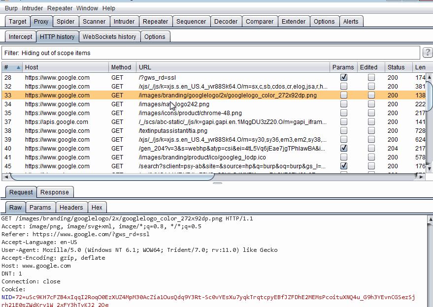This screenshot has width=433, height=307.
Task: Click the horizontal scrollbar left arrow
Action: [x=6, y=176]
